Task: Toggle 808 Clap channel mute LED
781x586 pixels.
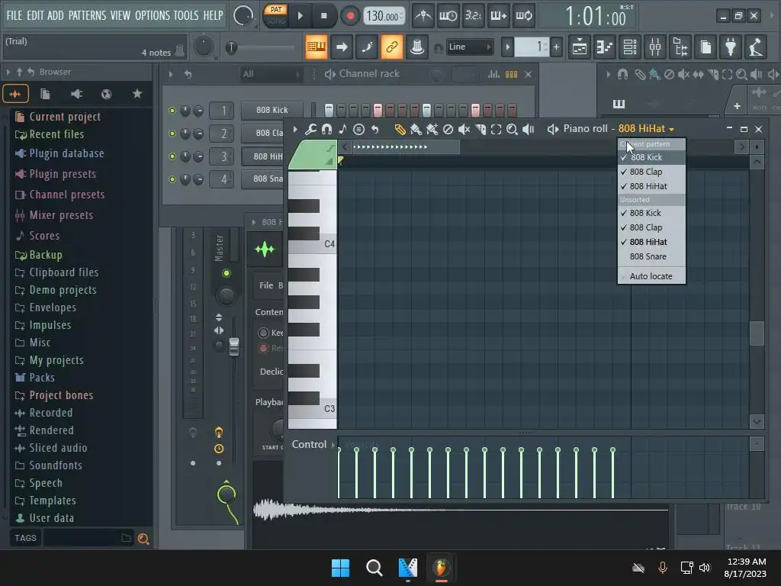Action: click(x=172, y=134)
